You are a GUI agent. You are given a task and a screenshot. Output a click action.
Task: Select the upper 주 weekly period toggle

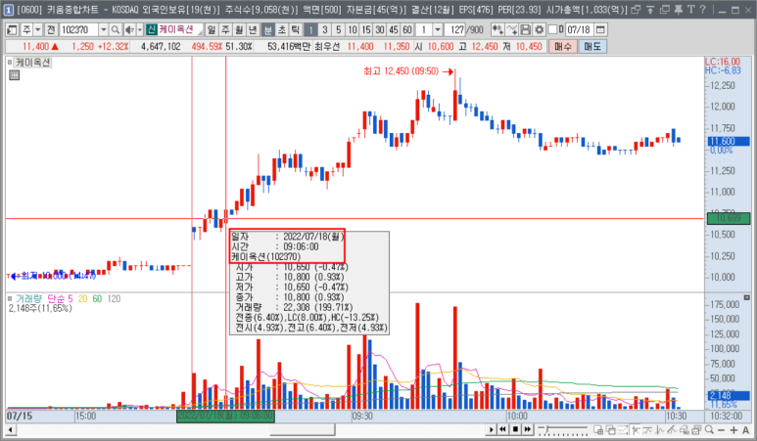(x=225, y=30)
